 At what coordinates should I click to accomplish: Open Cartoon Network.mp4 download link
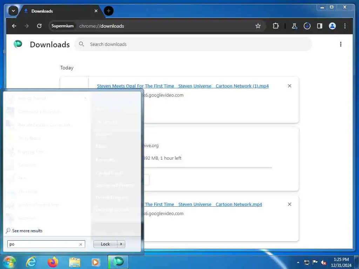point(203,204)
